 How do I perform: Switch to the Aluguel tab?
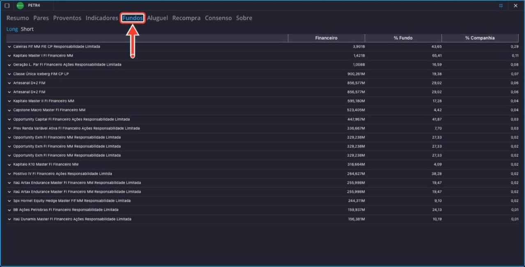coord(157,18)
